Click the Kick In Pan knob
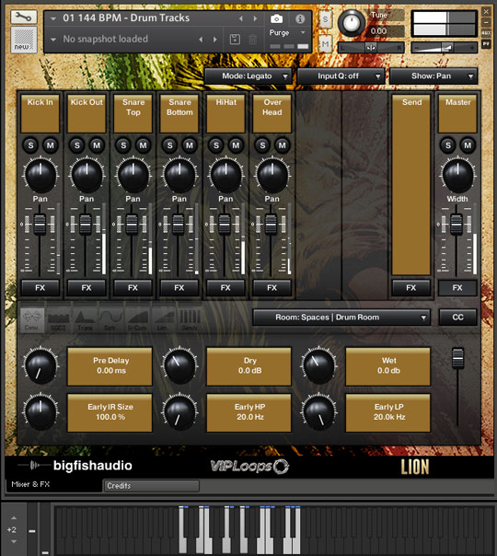This screenshot has height=556, width=497. (40, 175)
